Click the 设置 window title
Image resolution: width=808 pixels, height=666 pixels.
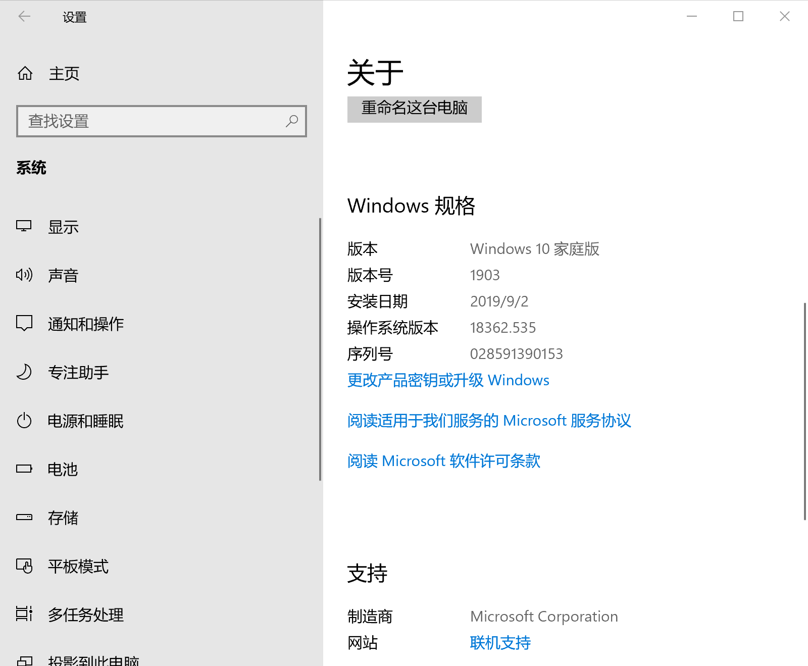pos(75,17)
